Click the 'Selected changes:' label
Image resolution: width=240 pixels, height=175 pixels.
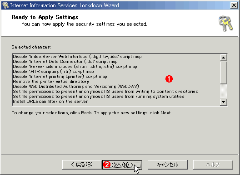click(31, 47)
